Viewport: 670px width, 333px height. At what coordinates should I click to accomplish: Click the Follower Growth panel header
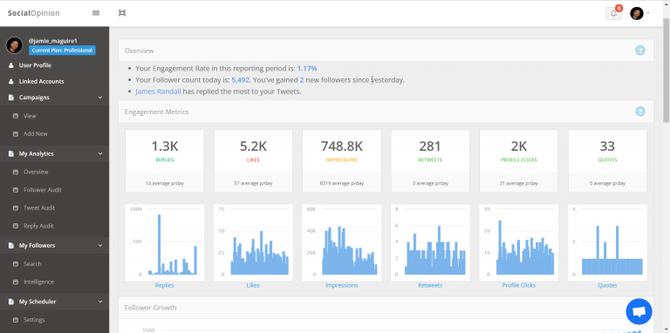click(x=386, y=308)
